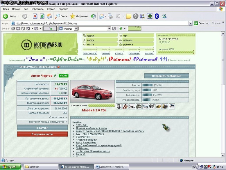Click the Mail envelope icon
Image resolution: width=226 pixels, height=170 pixels.
point(102,16)
